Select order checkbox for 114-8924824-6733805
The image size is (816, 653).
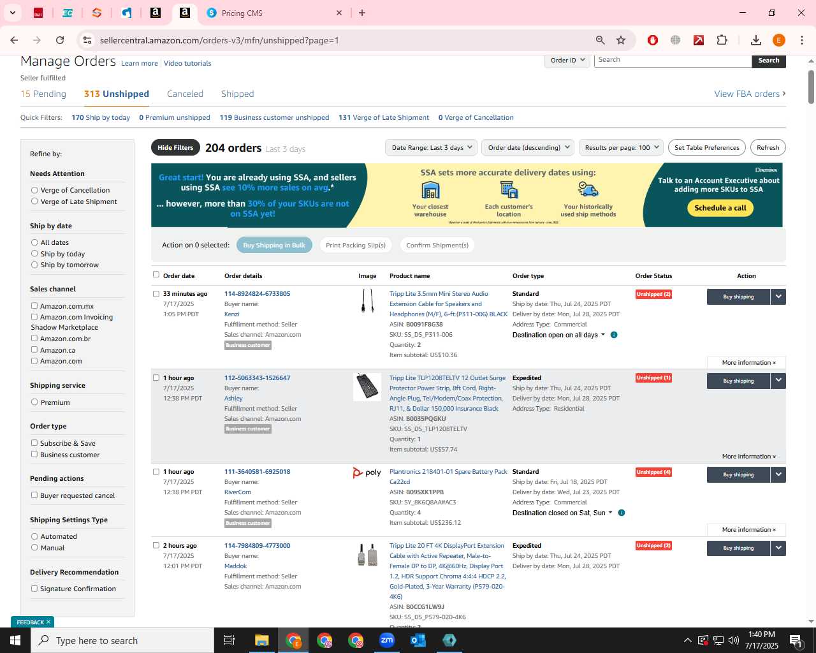point(156,294)
